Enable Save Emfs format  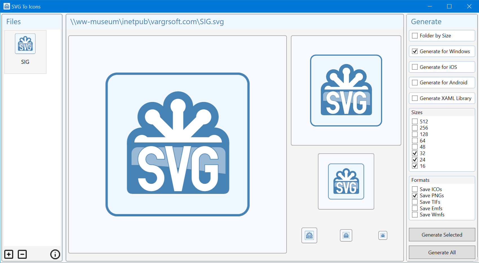coord(415,208)
